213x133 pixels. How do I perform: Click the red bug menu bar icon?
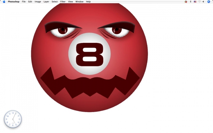186,2
